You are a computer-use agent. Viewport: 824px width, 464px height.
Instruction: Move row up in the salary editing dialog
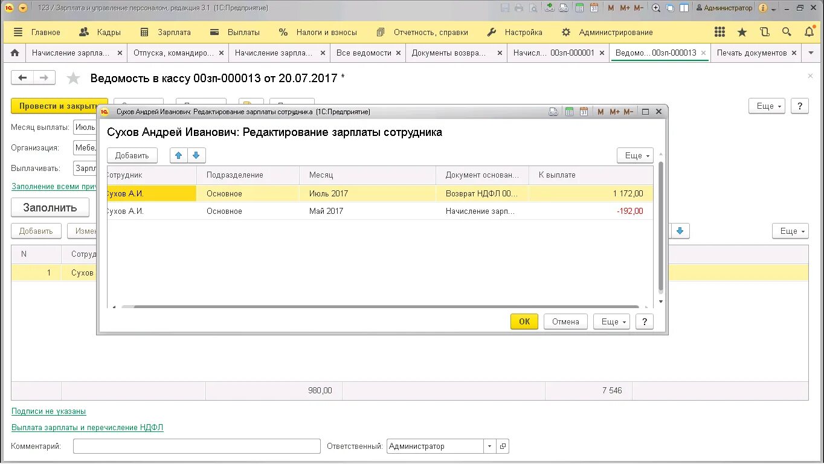point(178,155)
